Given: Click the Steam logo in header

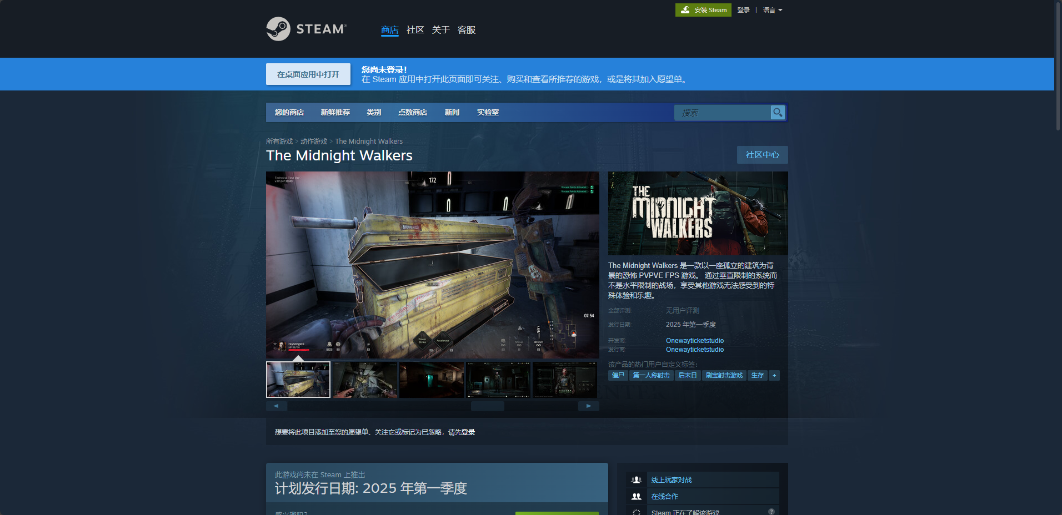Looking at the screenshot, I should (x=306, y=29).
